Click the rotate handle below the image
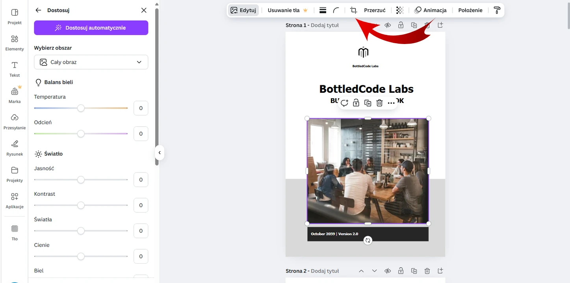Screen dimensions: 570x283 (x=368, y=241)
